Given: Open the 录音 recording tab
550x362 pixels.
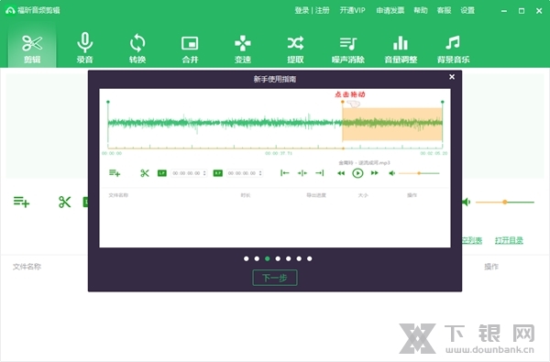Looking at the screenshot, I should [85, 49].
